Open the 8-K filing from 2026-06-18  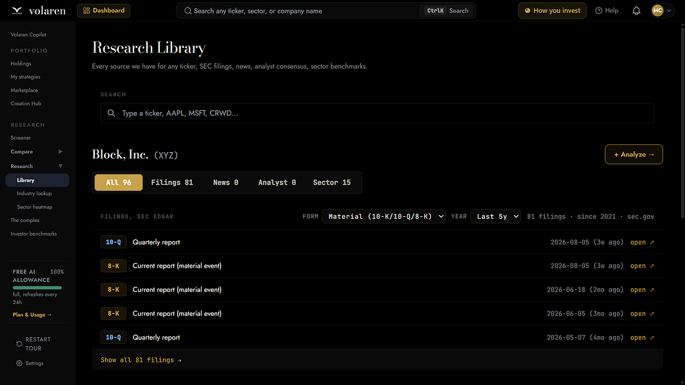642,290
